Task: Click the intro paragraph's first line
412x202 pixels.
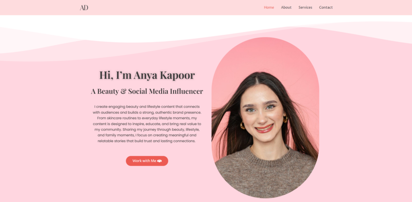Action: coord(147,107)
